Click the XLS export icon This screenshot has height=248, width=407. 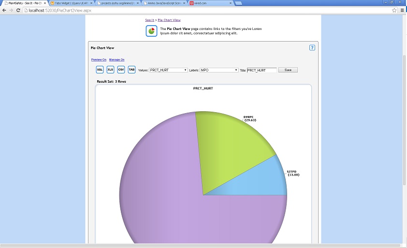coord(110,70)
